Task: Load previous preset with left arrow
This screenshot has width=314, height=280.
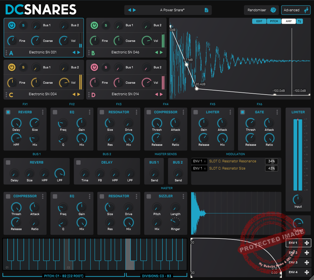Action: pos(130,10)
